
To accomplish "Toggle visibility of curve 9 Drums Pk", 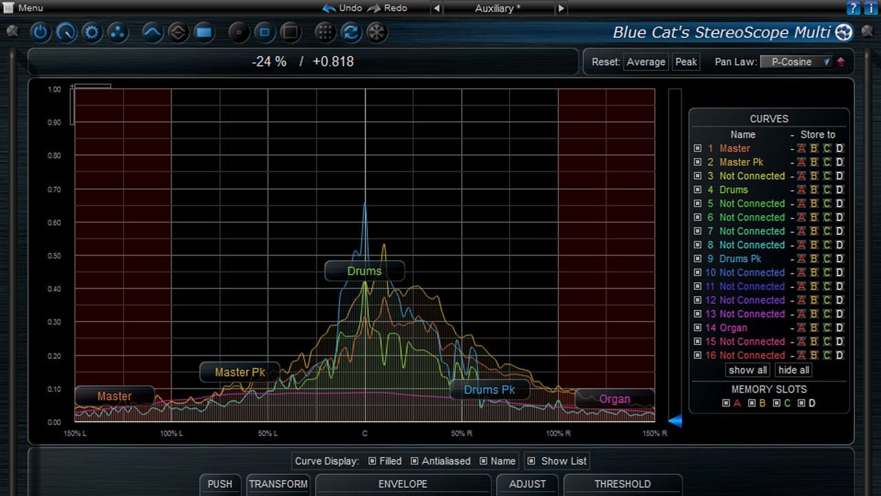I will pyautogui.click(x=697, y=258).
